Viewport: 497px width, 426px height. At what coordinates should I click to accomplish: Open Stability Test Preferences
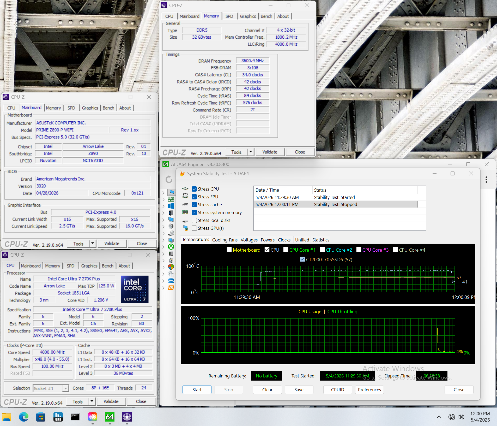369,390
